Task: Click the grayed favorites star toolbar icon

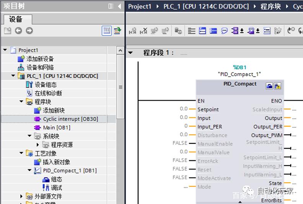Action: [278, 31]
